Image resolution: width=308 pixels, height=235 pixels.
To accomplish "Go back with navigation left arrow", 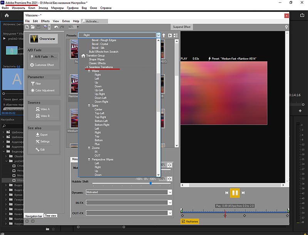I will click(27, 221).
